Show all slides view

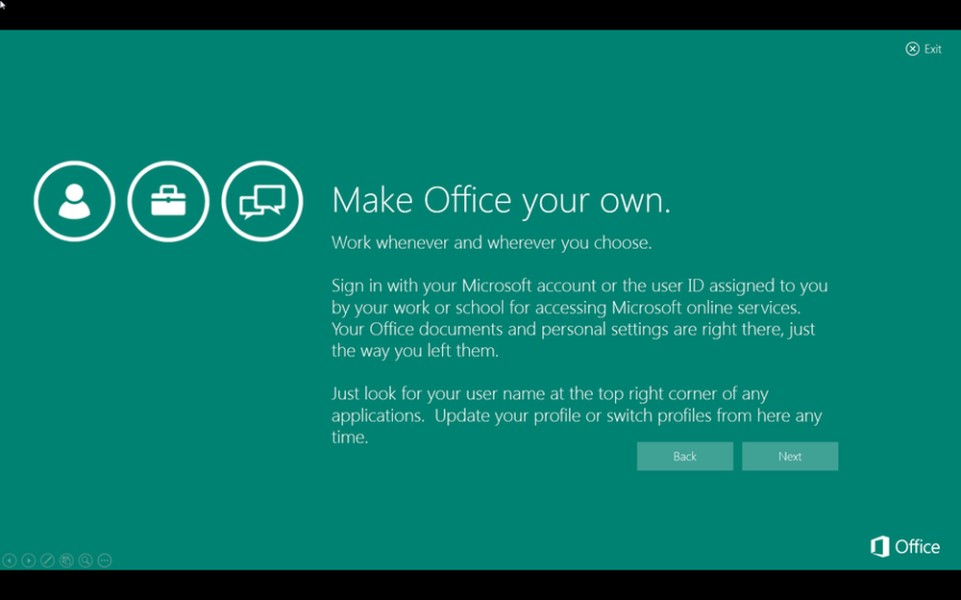(66, 561)
